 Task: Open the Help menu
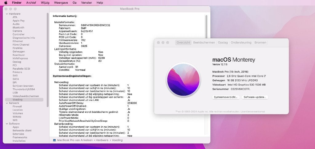(x=100, y=2)
